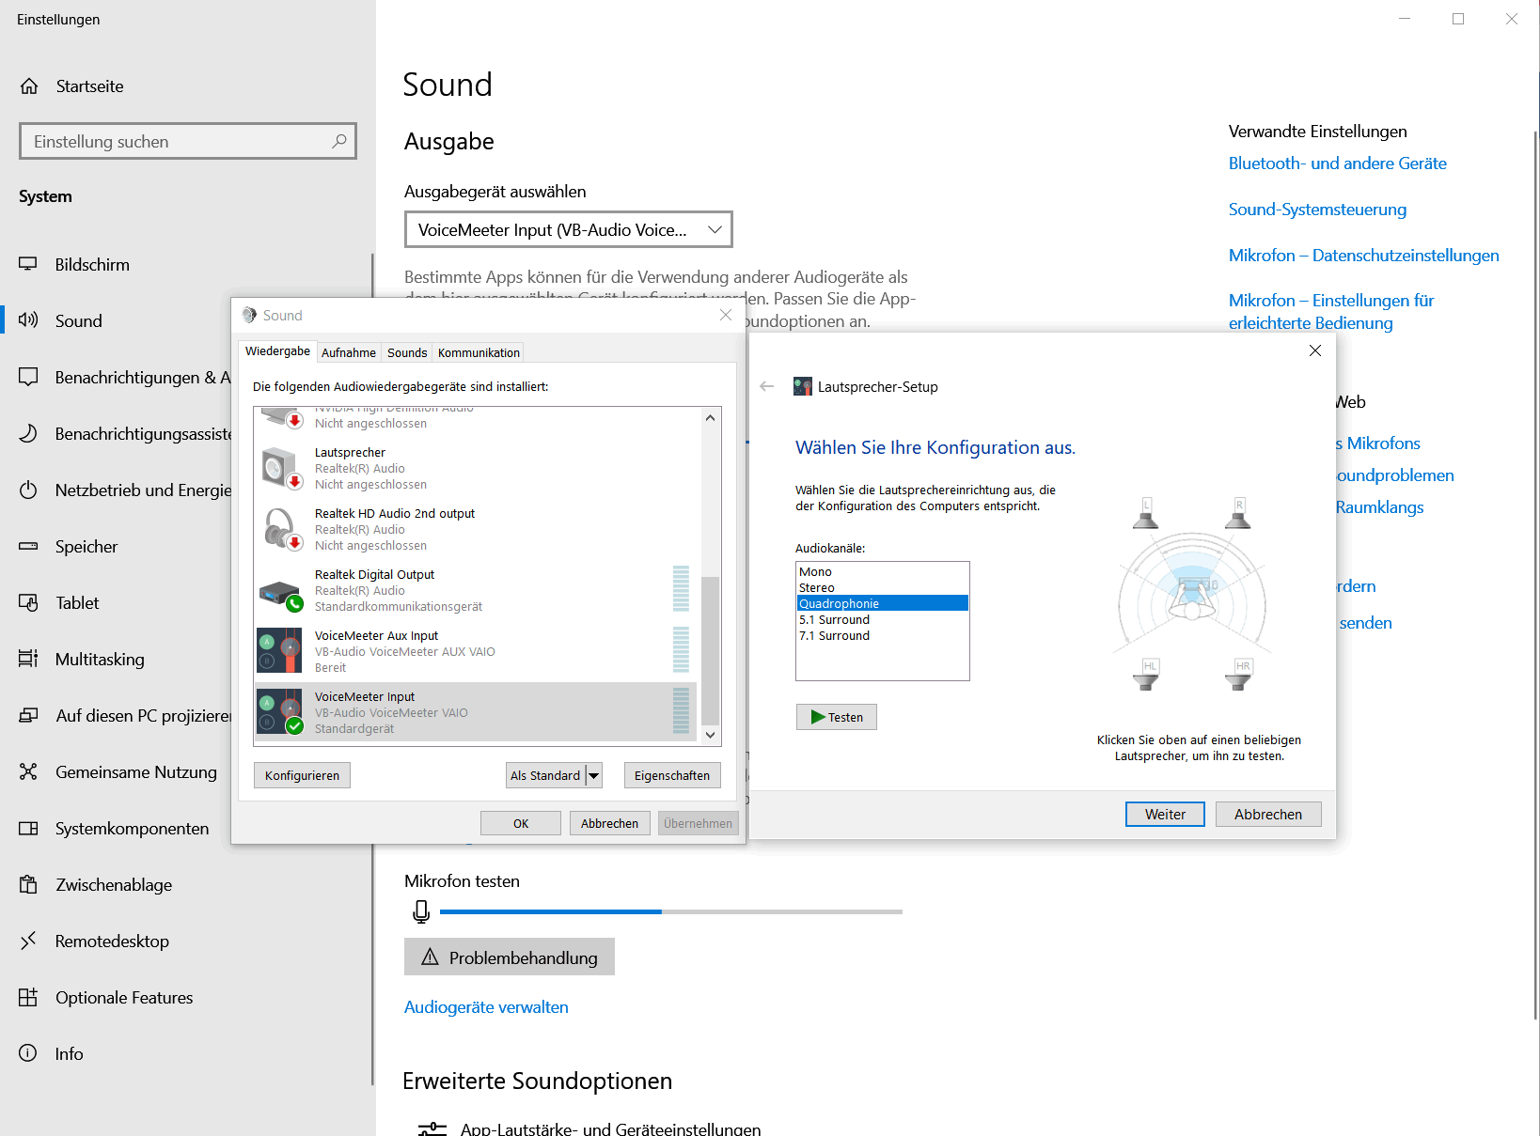Click the Multitasking icon
This screenshot has width=1540, height=1136.
pos(28,659)
